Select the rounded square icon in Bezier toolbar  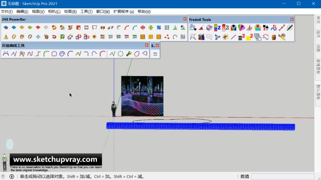click(54, 54)
